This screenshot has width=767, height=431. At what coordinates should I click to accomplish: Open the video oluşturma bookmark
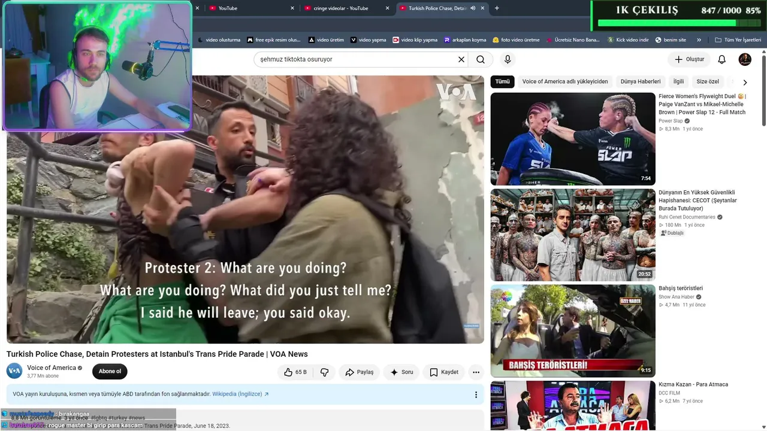click(219, 40)
